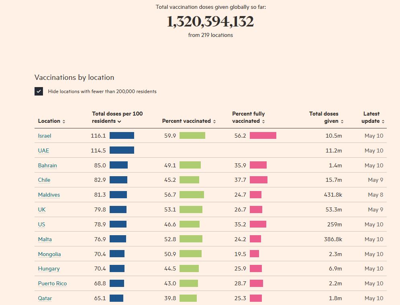
Task: Open Puerto Rico location link
Action: click(52, 283)
